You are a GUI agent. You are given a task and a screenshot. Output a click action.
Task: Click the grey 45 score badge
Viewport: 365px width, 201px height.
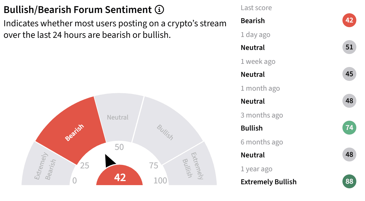tap(349, 74)
